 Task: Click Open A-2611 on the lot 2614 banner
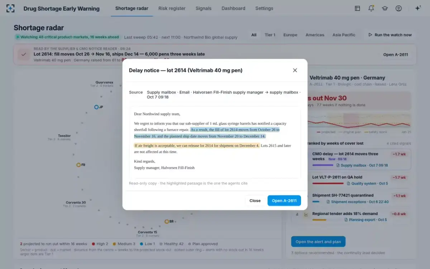coord(396,55)
